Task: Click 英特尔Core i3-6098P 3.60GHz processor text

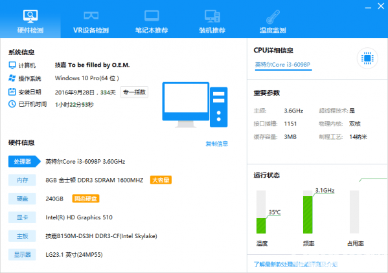Action: pos(86,162)
